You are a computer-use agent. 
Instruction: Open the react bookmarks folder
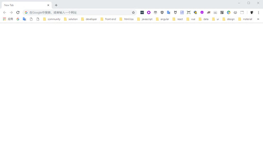[179, 19]
